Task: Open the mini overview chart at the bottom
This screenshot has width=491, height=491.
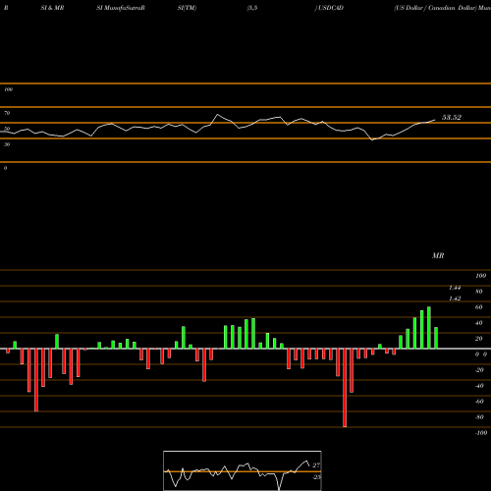Action: pyautogui.click(x=243, y=470)
